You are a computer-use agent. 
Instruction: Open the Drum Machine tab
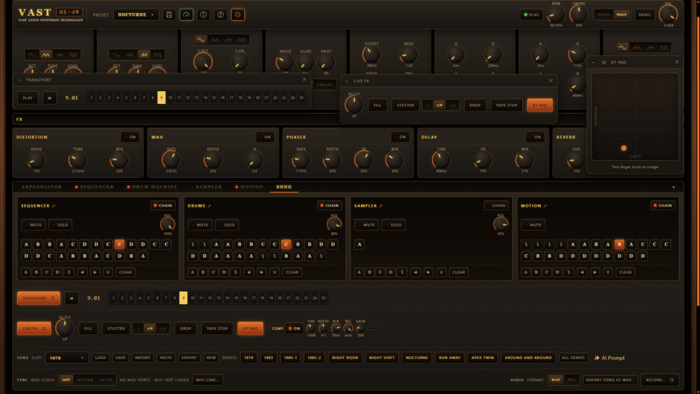click(x=152, y=187)
